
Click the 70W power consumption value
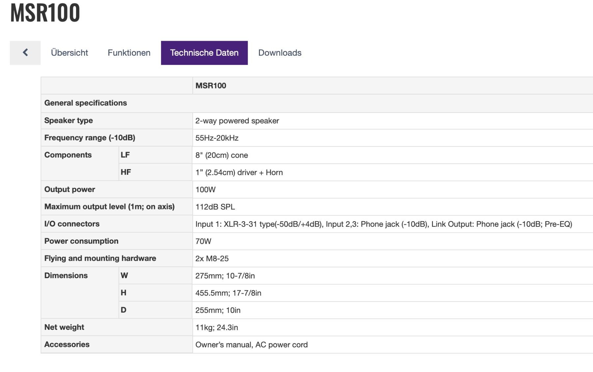point(203,241)
